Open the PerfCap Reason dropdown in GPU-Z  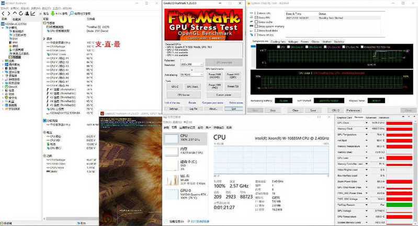366,205
